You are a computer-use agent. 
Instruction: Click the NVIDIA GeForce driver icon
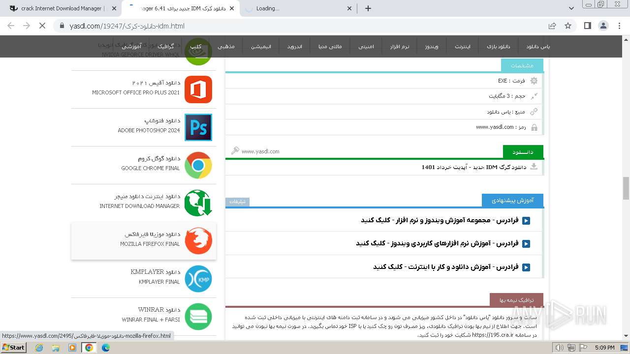click(x=198, y=52)
